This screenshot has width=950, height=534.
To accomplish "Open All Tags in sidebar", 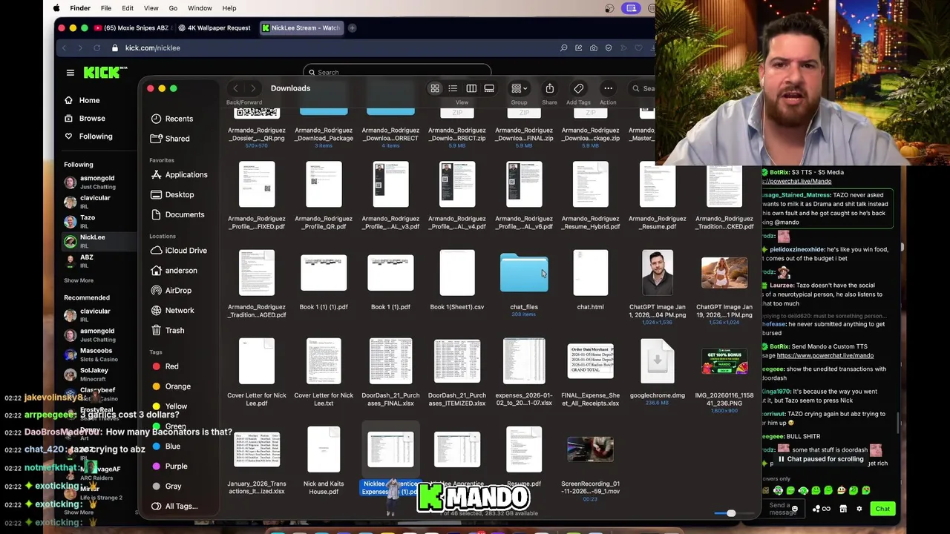I will click(x=174, y=507).
